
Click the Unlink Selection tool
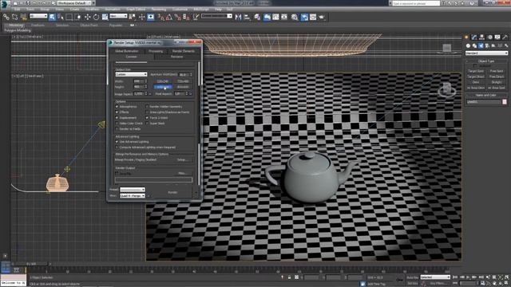coord(15,17)
